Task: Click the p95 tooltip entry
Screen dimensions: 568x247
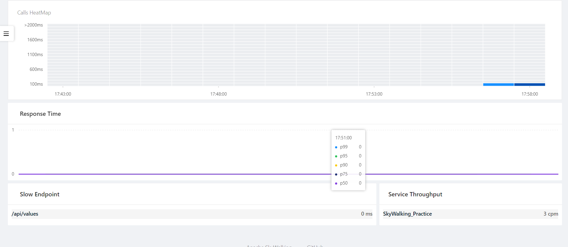Action: tap(348, 156)
